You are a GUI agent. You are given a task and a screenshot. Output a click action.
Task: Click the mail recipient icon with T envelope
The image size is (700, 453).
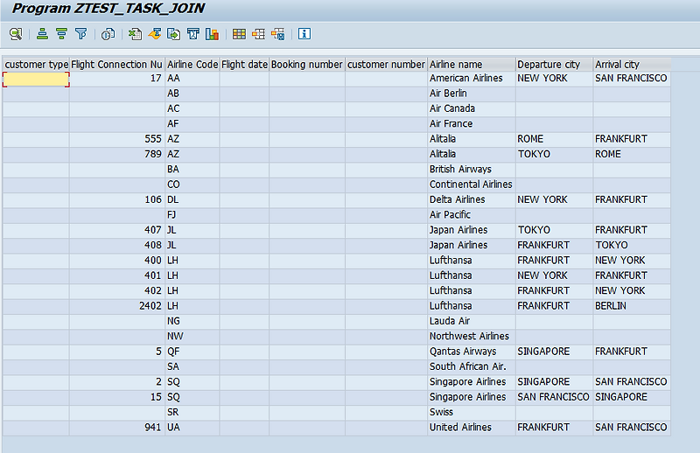click(193, 34)
